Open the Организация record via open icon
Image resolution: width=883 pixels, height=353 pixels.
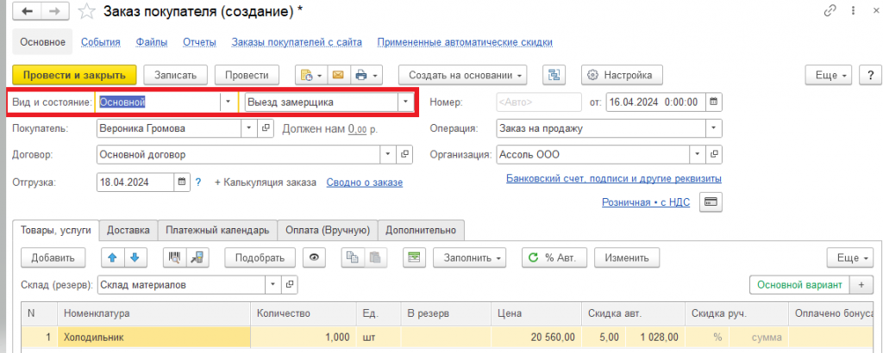[714, 154]
